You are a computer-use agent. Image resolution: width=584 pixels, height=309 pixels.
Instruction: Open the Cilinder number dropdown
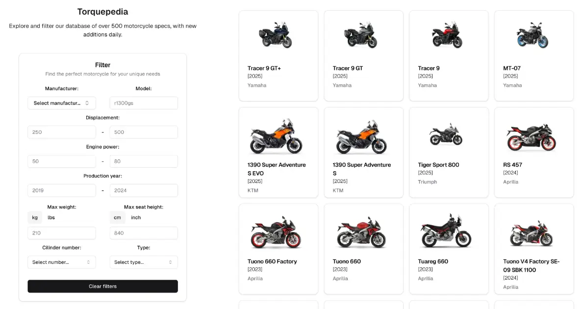tap(61, 262)
